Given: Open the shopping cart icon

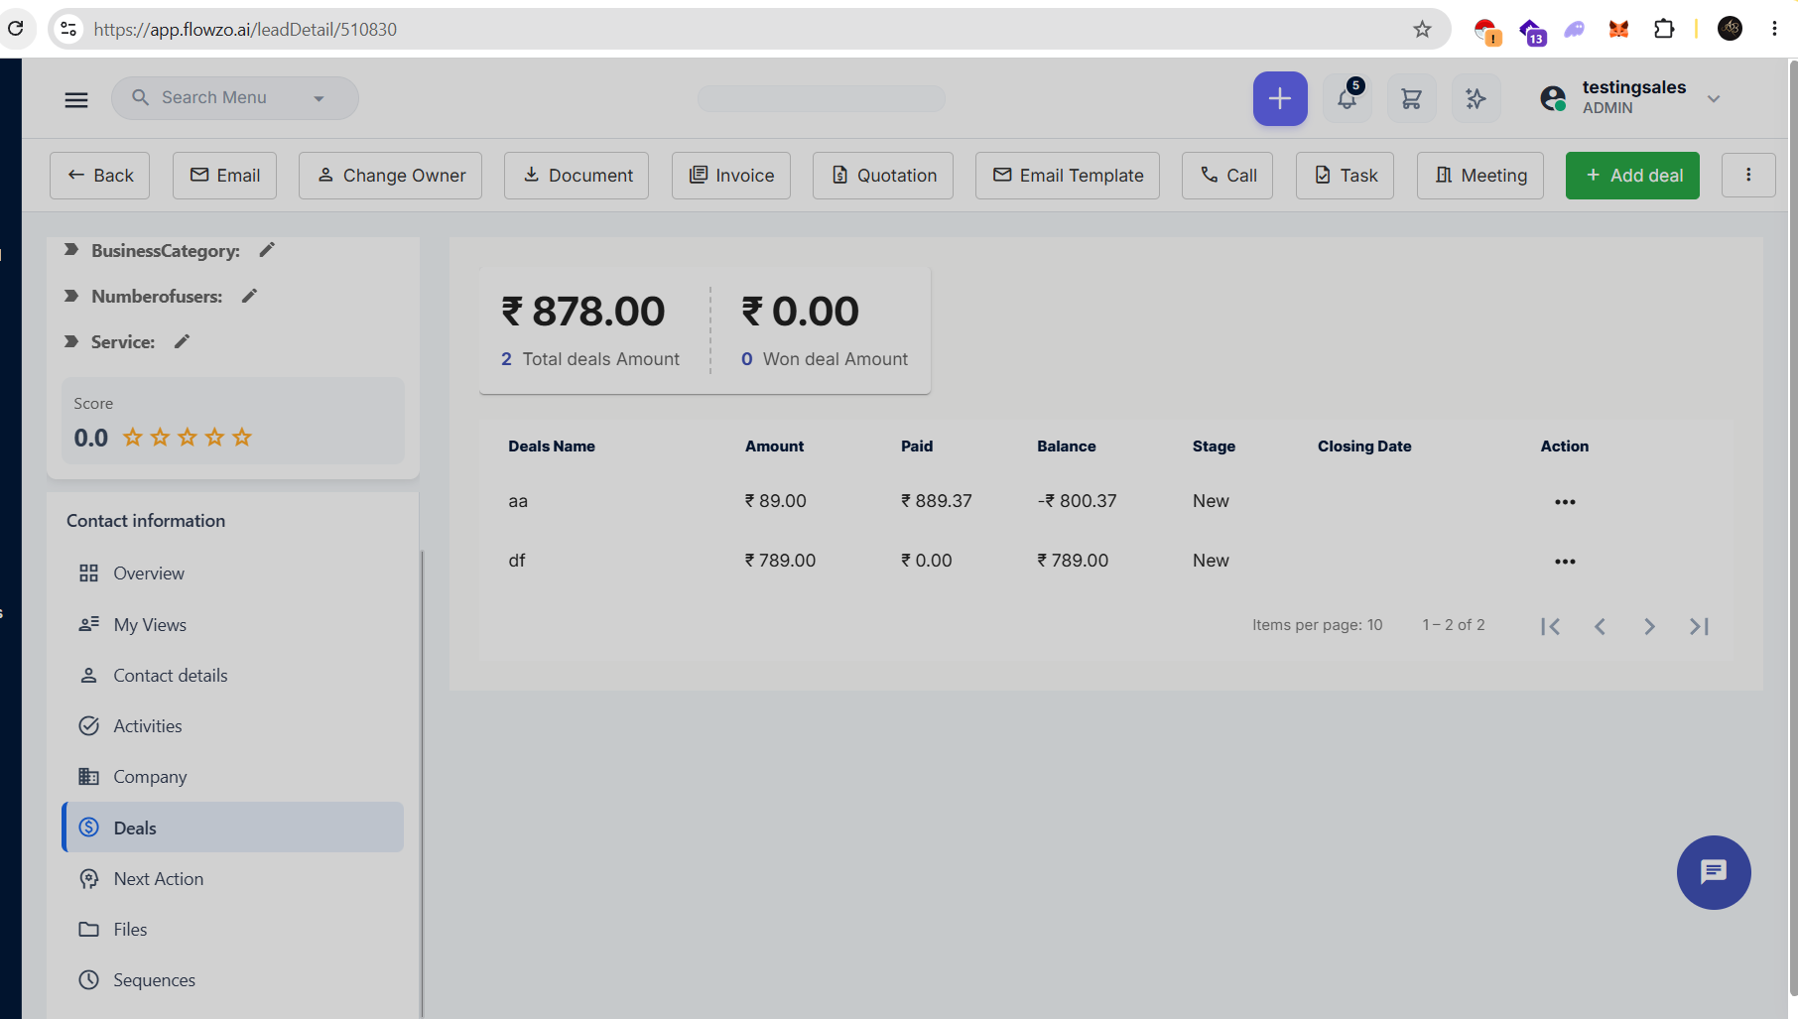Looking at the screenshot, I should [x=1411, y=98].
